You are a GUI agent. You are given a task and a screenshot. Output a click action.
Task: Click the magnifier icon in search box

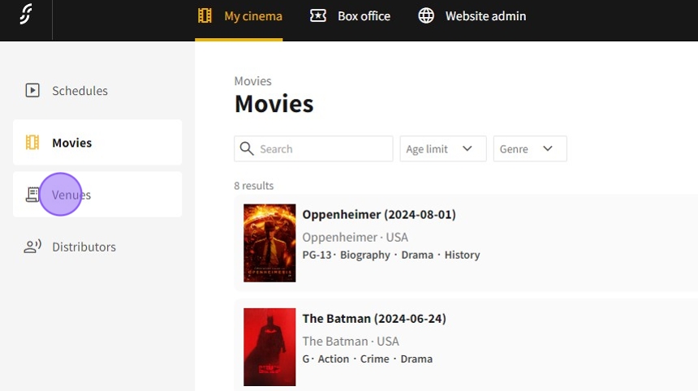[x=247, y=149]
